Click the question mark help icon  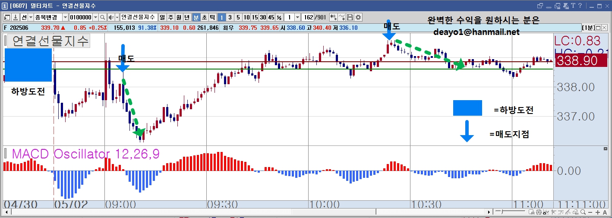tap(580, 6)
